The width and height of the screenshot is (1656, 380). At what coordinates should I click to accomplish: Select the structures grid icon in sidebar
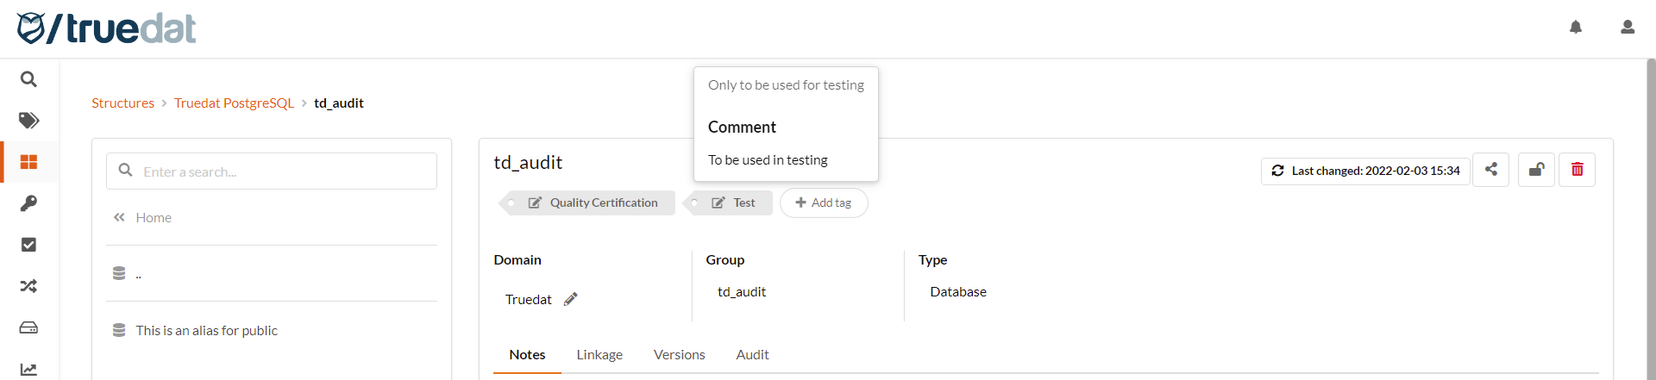pos(28,162)
